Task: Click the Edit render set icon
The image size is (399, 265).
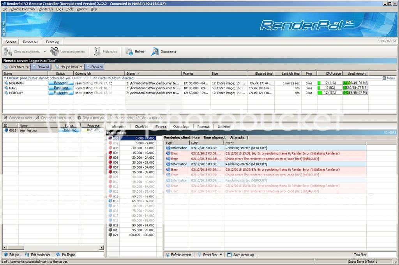Action: [28, 254]
